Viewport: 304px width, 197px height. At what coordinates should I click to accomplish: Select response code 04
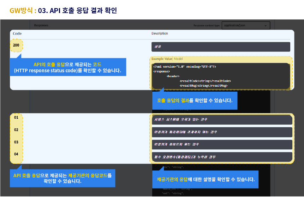coord(16,154)
